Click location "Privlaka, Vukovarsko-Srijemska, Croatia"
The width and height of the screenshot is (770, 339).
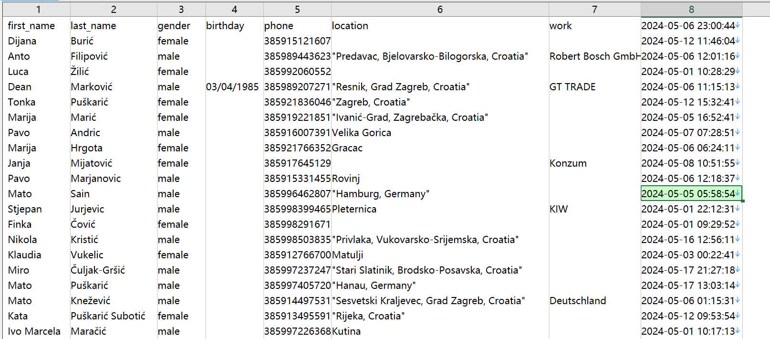[440, 240]
